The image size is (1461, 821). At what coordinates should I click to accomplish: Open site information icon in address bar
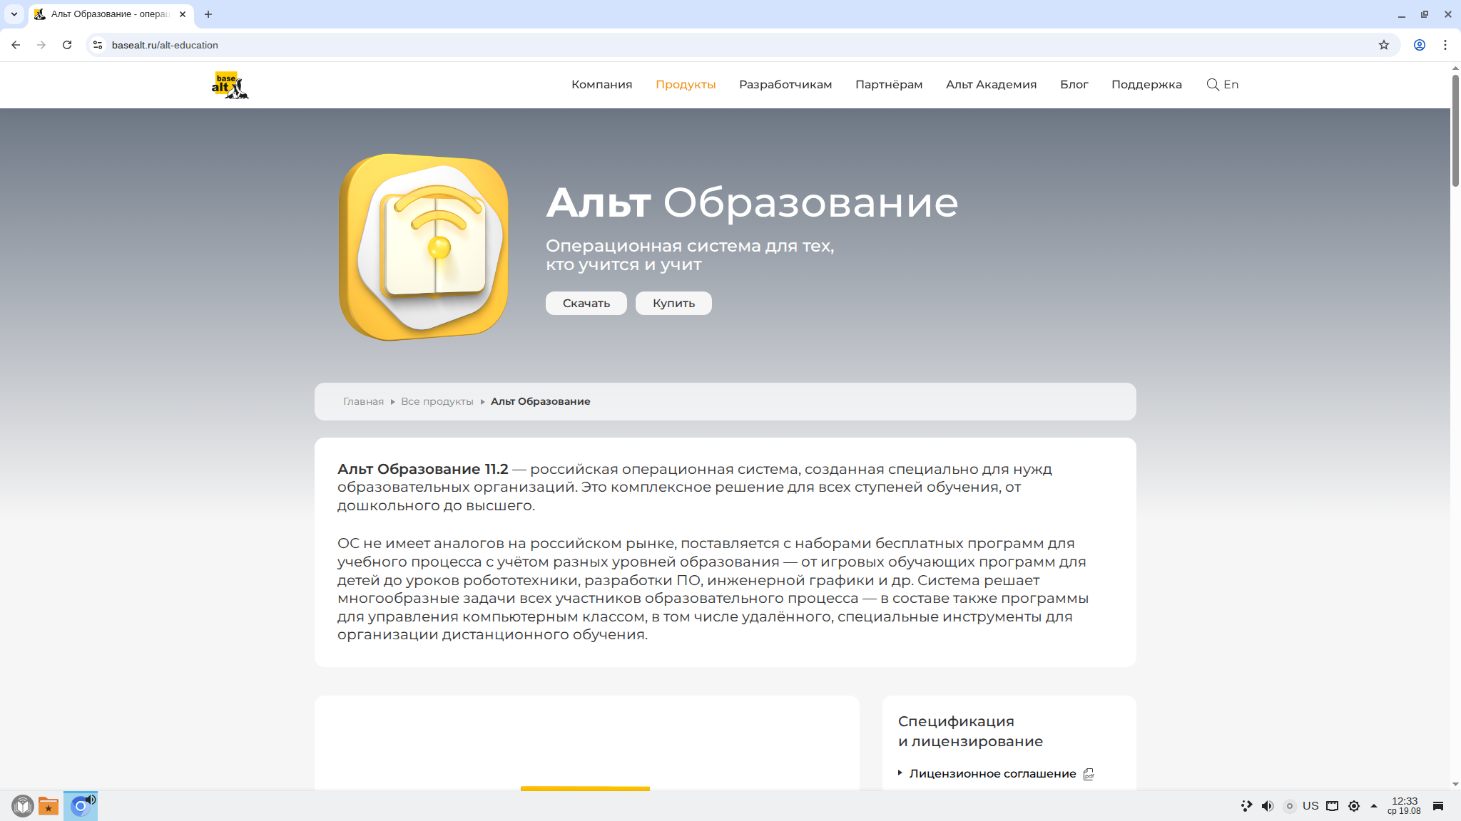pos(98,45)
